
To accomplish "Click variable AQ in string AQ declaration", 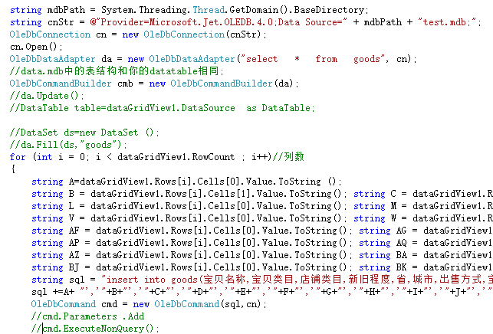I will [402, 243].
